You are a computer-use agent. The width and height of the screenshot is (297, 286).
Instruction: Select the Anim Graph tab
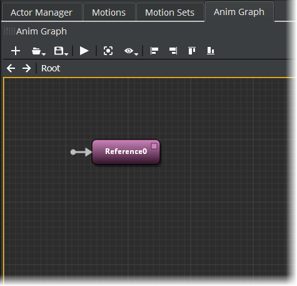(239, 12)
